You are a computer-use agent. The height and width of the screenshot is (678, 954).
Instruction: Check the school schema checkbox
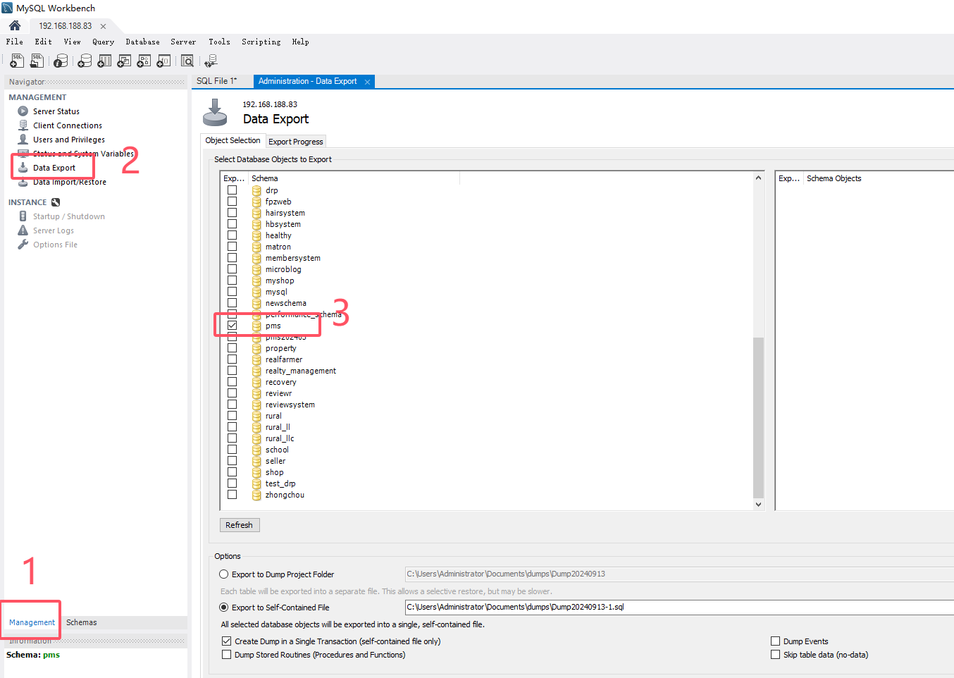tap(232, 450)
